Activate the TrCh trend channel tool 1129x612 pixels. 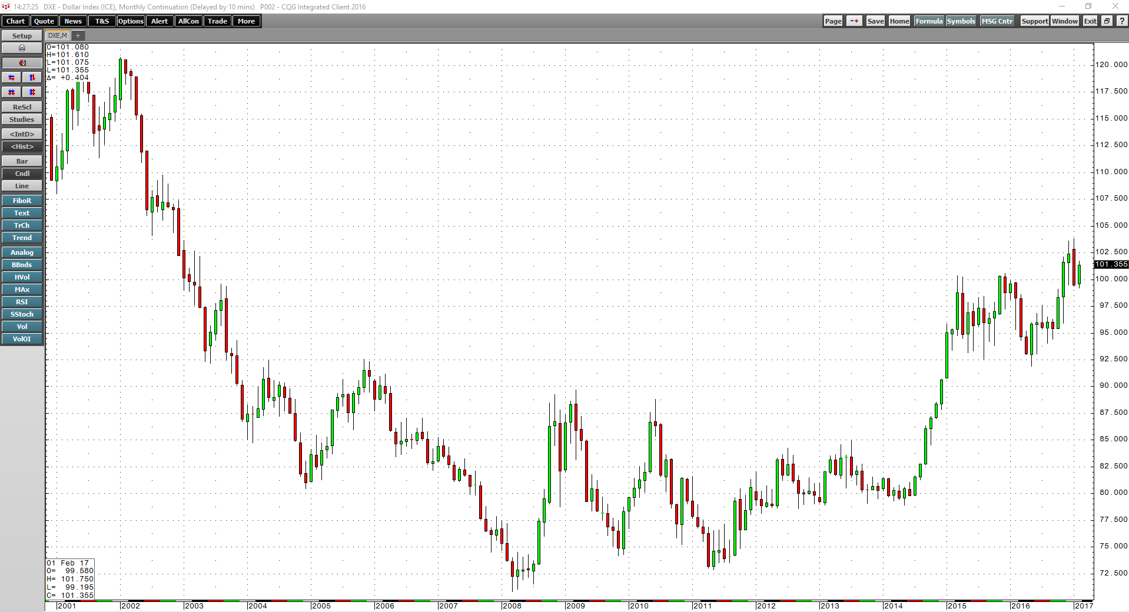[x=22, y=225]
